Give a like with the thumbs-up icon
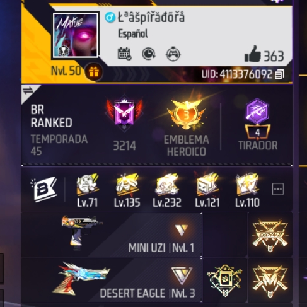This screenshot has width=307, height=307. pyautogui.click(x=252, y=54)
